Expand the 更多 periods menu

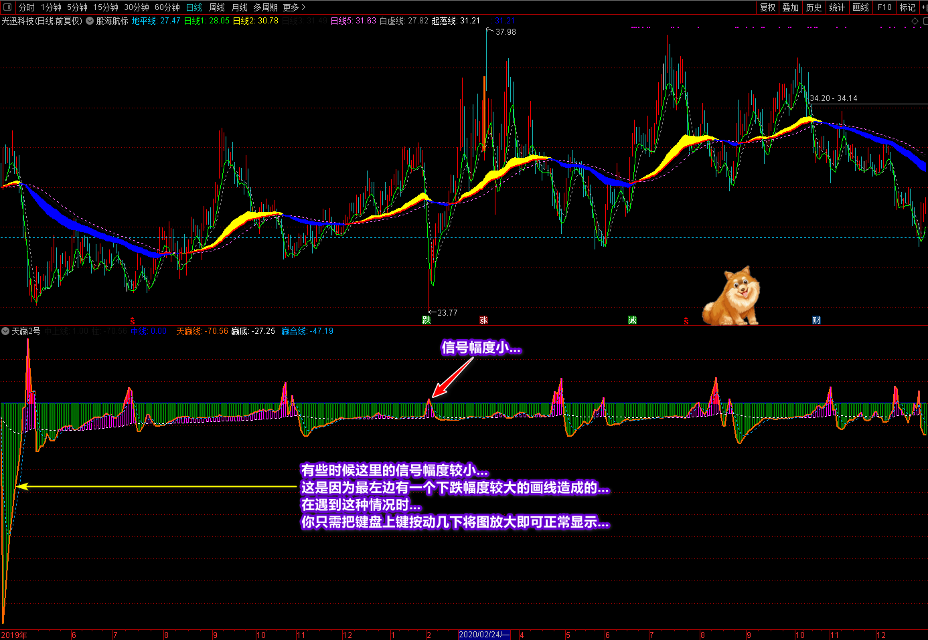click(294, 7)
